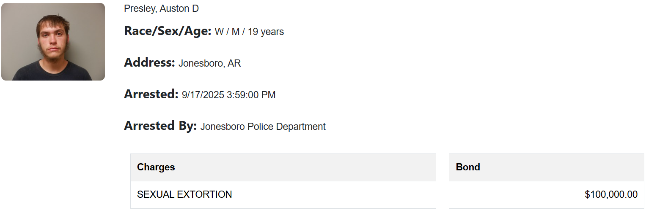Select the $100,000.00 bond amount
The width and height of the screenshot is (646, 210).
(x=611, y=194)
